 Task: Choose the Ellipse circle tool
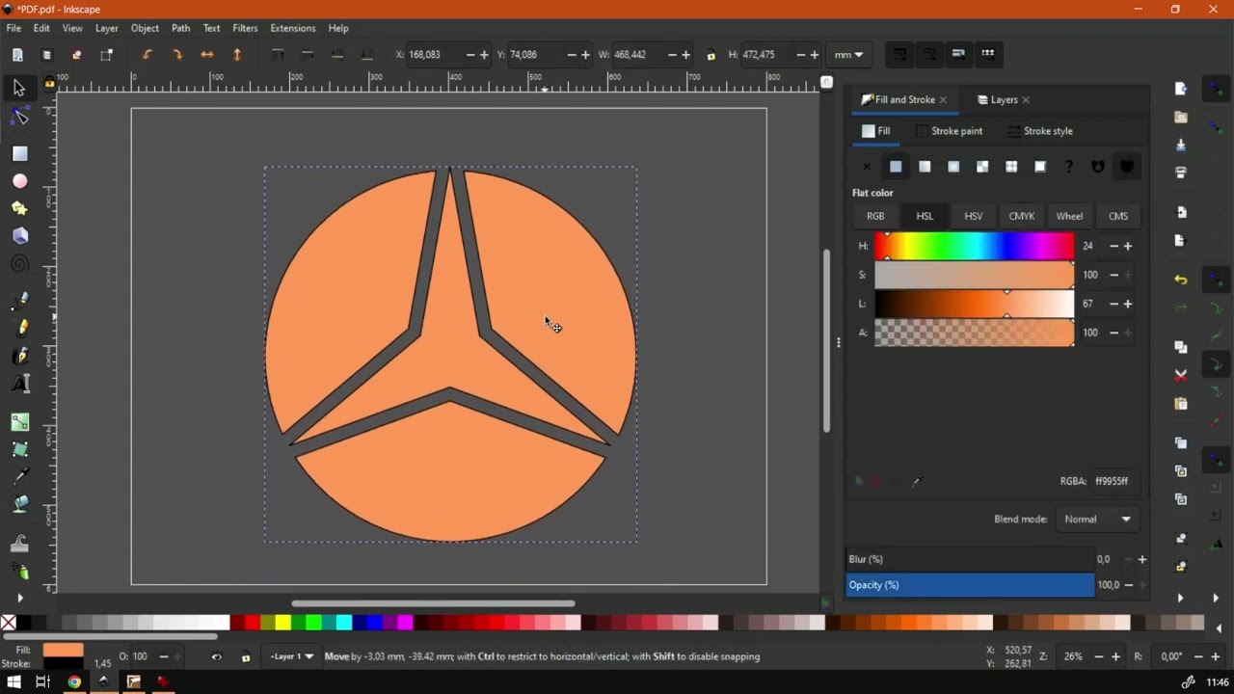coord(19,181)
